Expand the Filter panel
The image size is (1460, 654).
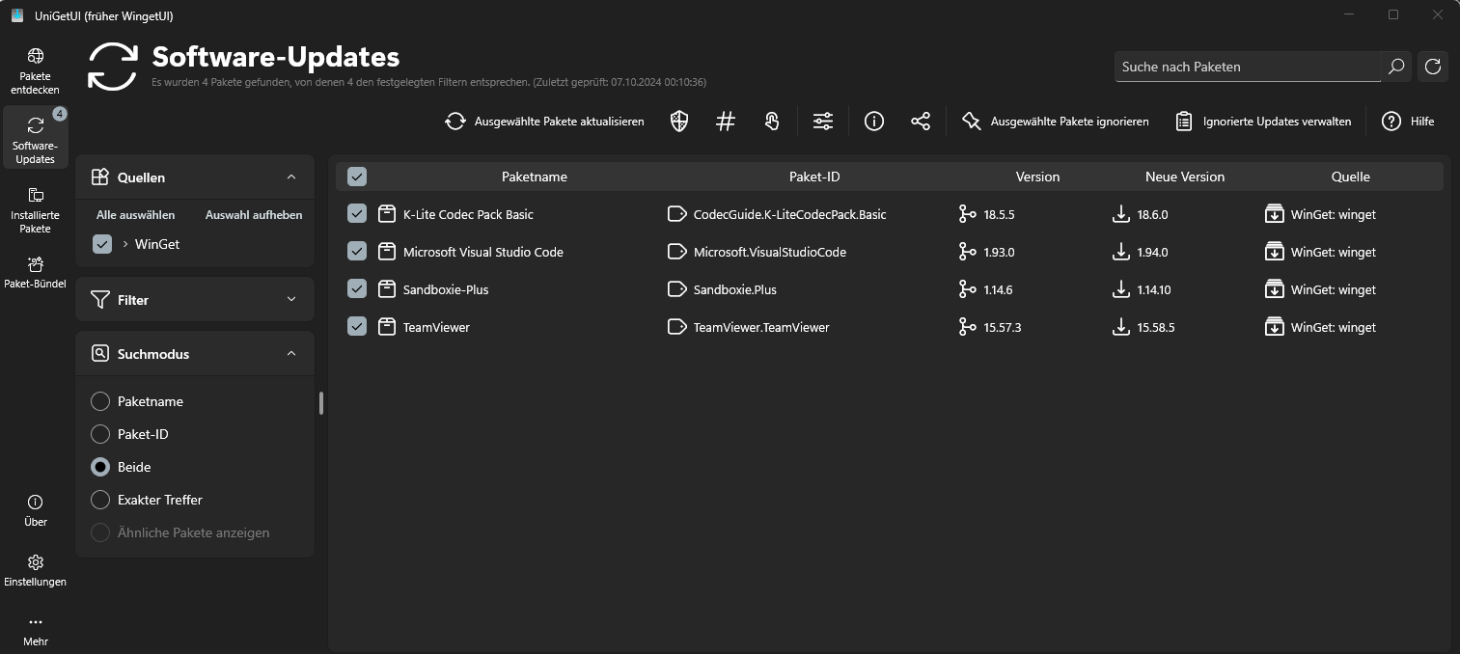(291, 300)
